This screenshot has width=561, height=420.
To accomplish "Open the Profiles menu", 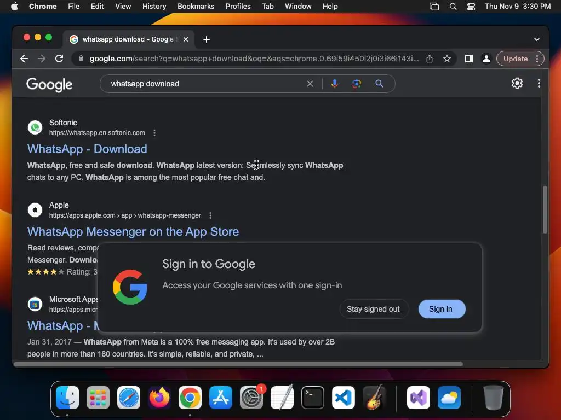I will tap(238, 7).
